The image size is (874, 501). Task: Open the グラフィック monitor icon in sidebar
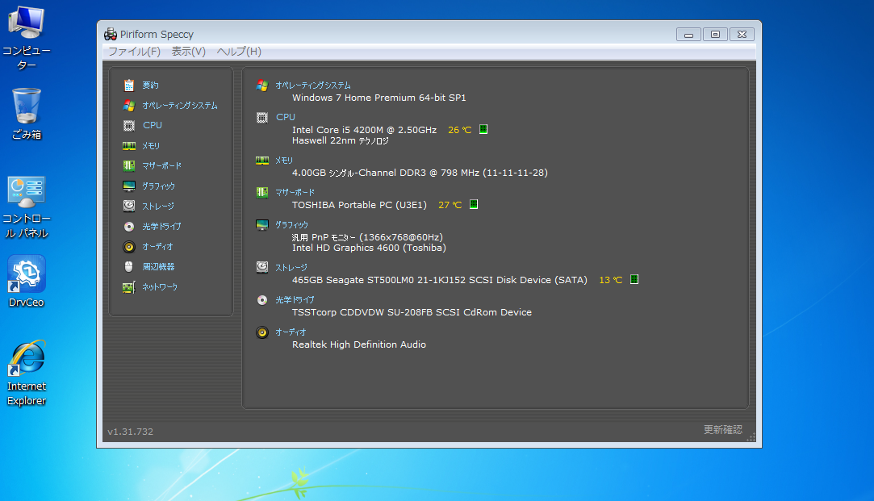coord(129,186)
